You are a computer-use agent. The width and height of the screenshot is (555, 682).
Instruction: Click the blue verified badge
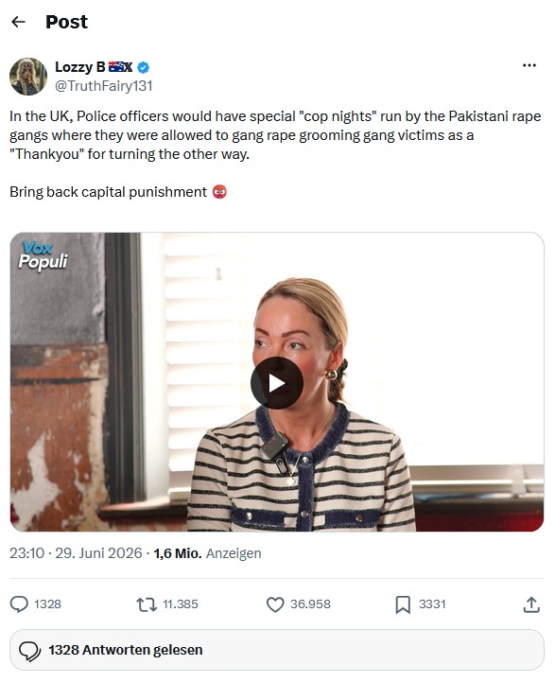point(144,67)
